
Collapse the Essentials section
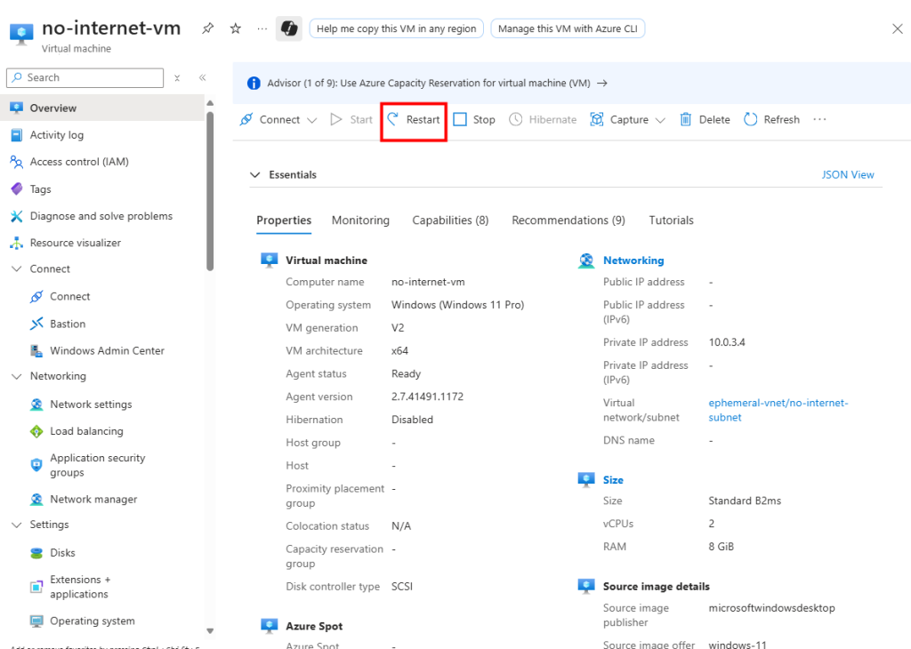click(x=254, y=175)
